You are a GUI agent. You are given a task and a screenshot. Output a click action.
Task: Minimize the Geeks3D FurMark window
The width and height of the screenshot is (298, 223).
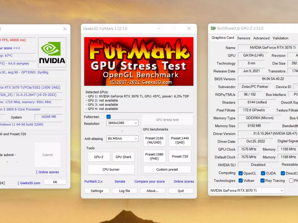click(159, 28)
